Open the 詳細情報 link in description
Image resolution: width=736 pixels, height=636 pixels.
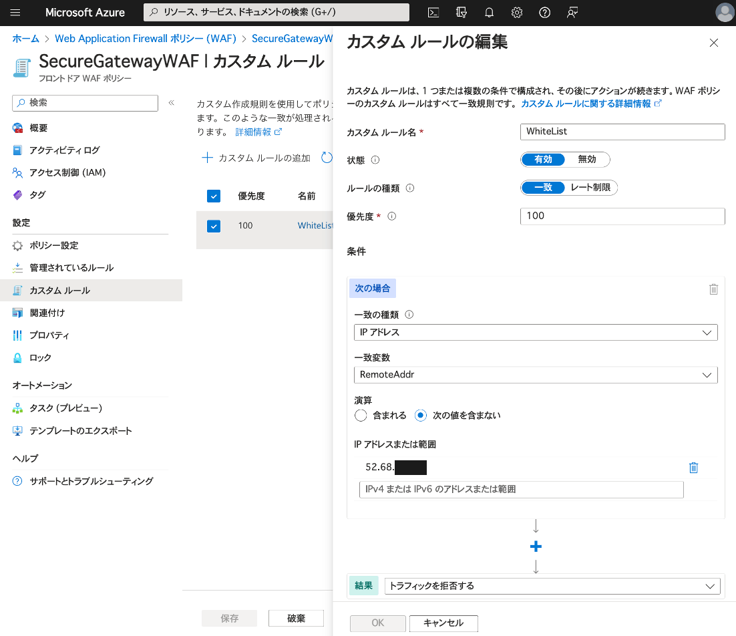click(258, 132)
